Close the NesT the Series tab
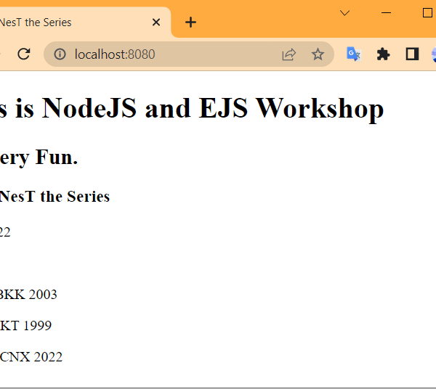 [x=156, y=22]
